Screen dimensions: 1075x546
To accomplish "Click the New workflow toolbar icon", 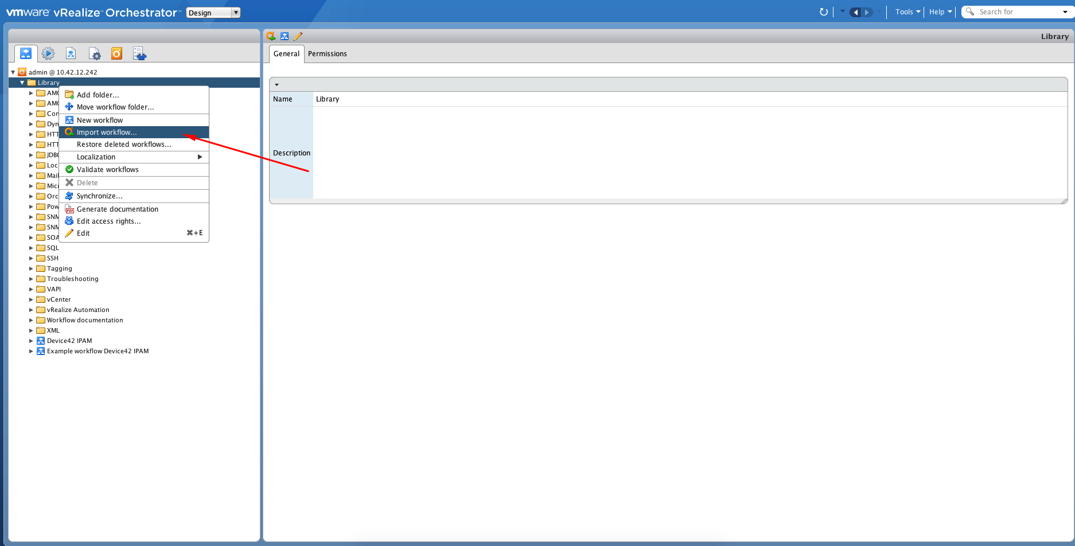I will (285, 36).
